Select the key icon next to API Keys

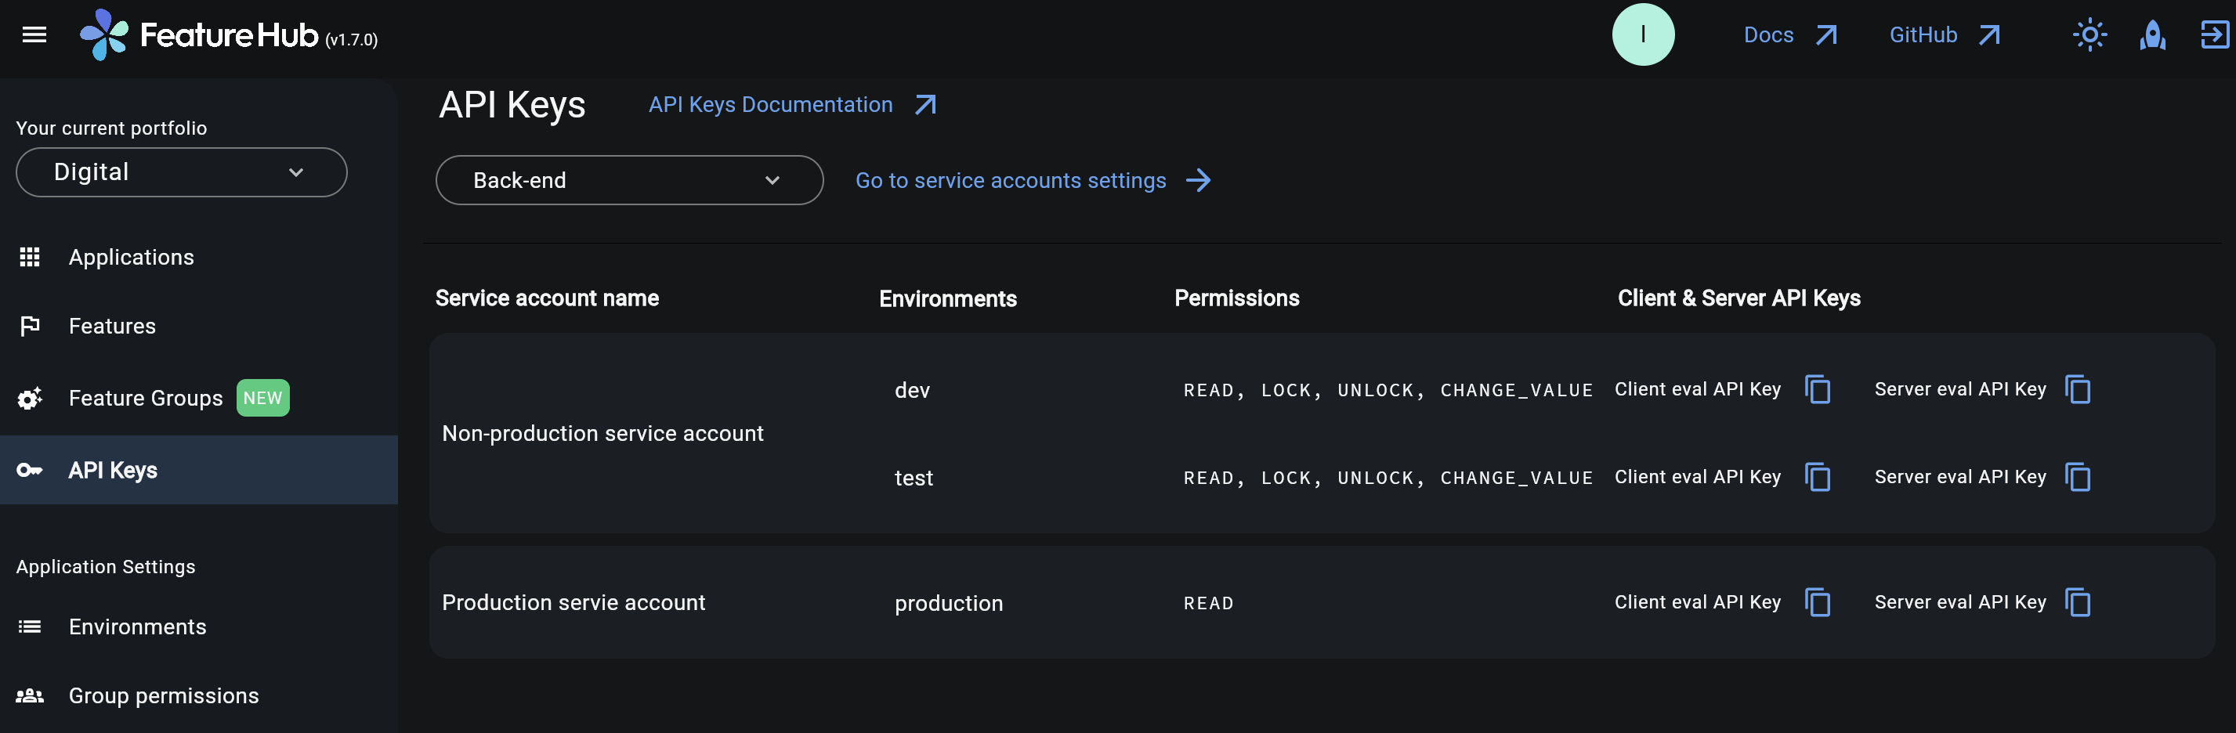pyautogui.click(x=31, y=469)
